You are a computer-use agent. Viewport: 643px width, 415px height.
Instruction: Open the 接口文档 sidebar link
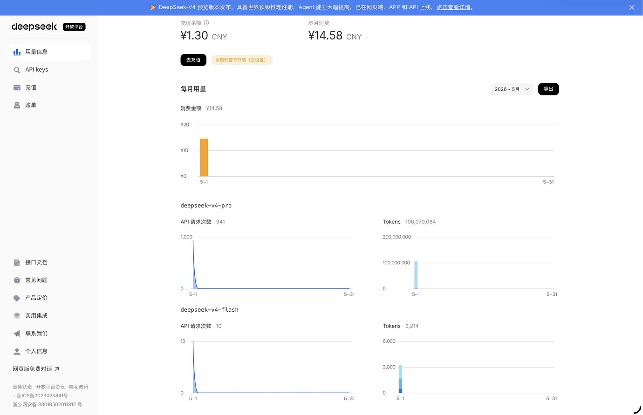pos(48,262)
